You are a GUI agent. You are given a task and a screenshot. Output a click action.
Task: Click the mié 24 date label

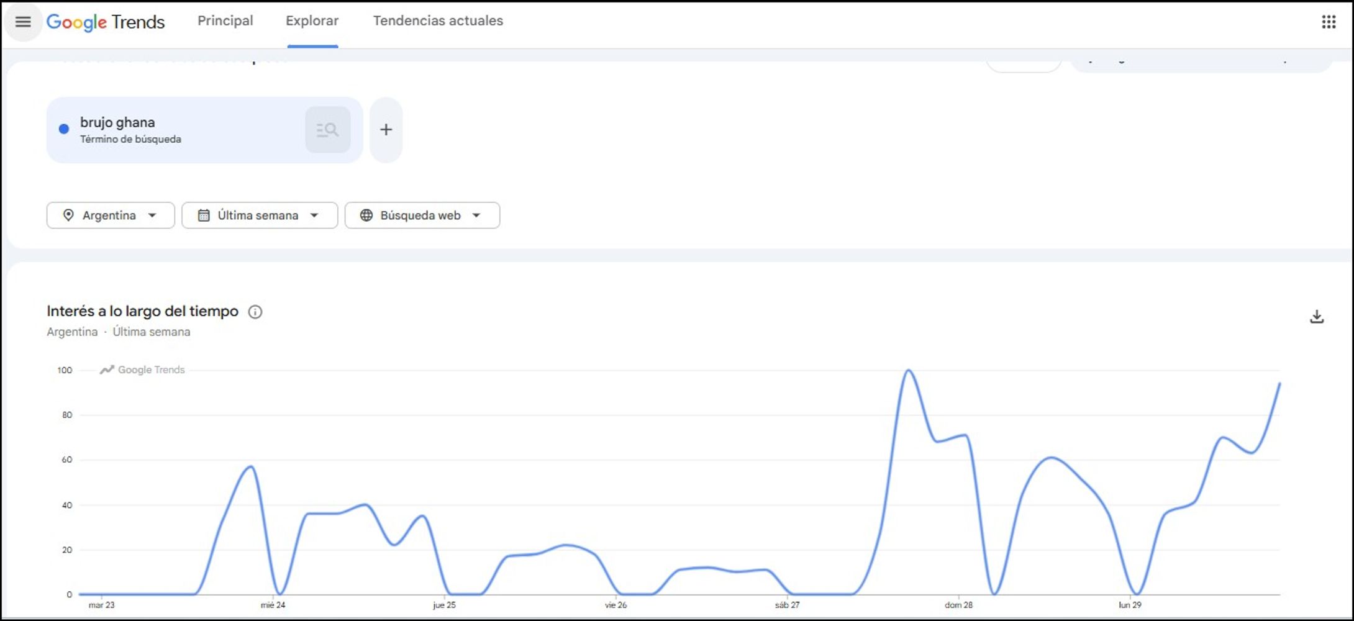(273, 605)
